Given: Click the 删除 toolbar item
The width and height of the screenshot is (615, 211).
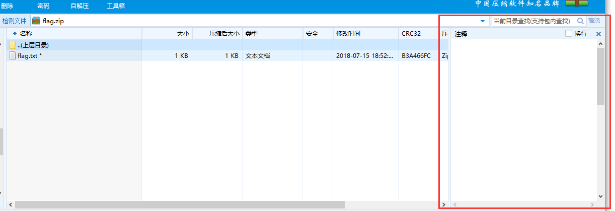Looking at the screenshot, I should pos(7,6).
